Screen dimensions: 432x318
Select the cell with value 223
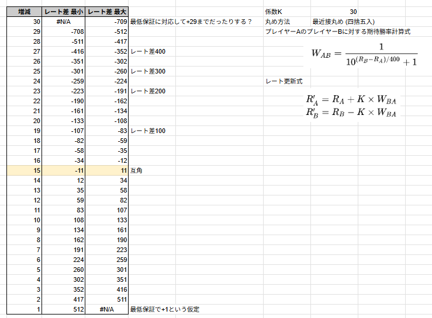point(106,250)
